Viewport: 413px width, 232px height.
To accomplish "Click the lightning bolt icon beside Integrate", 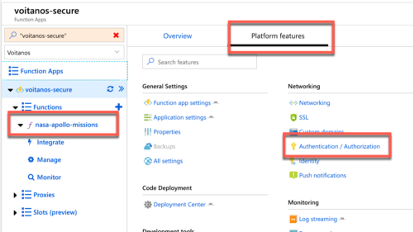I will pyautogui.click(x=30, y=142).
